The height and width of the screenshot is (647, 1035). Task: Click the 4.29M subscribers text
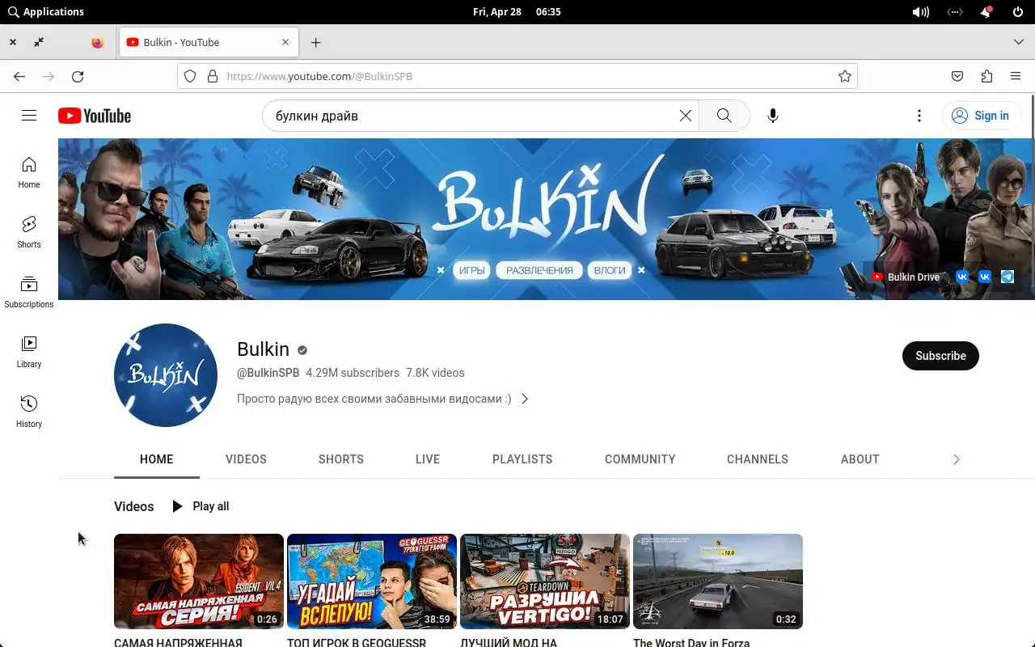(x=353, y=373)
